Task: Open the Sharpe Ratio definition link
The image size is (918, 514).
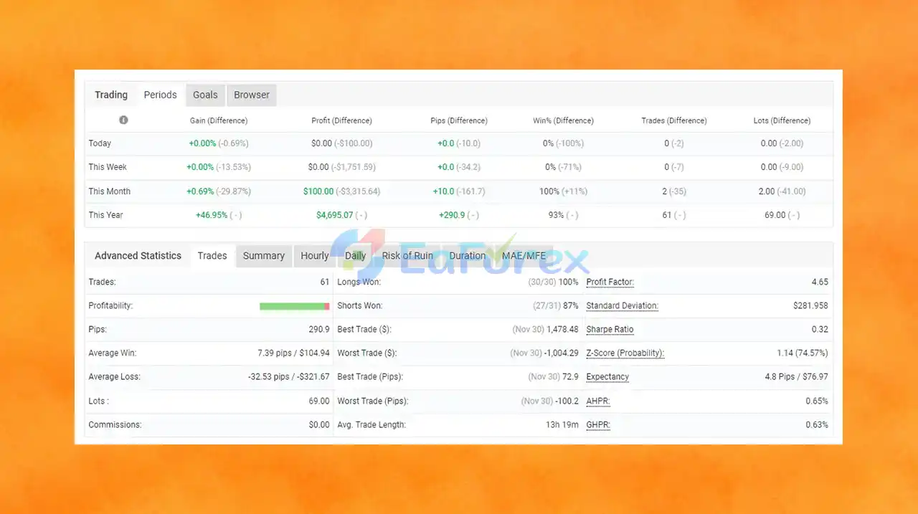Action: click(x=610, y=329)
